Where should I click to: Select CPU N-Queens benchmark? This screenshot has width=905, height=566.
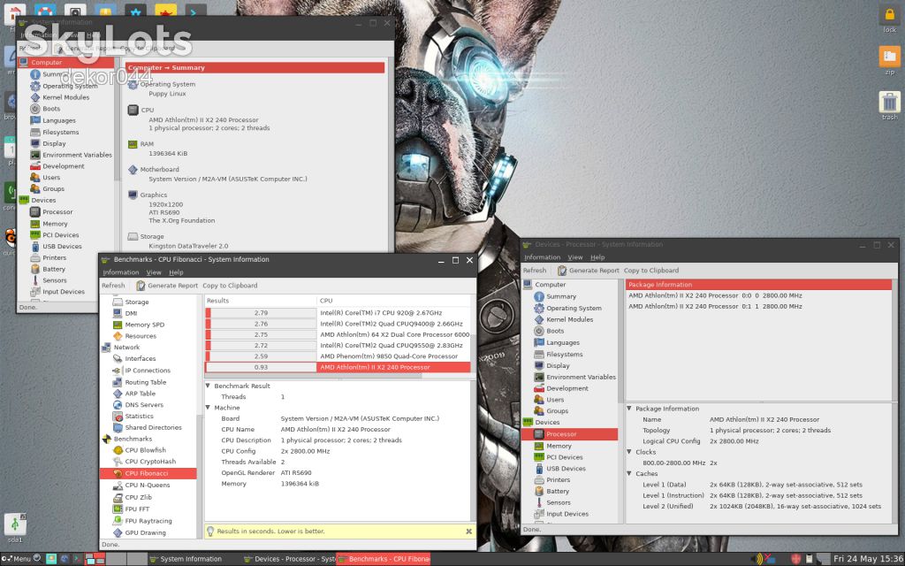147,486
